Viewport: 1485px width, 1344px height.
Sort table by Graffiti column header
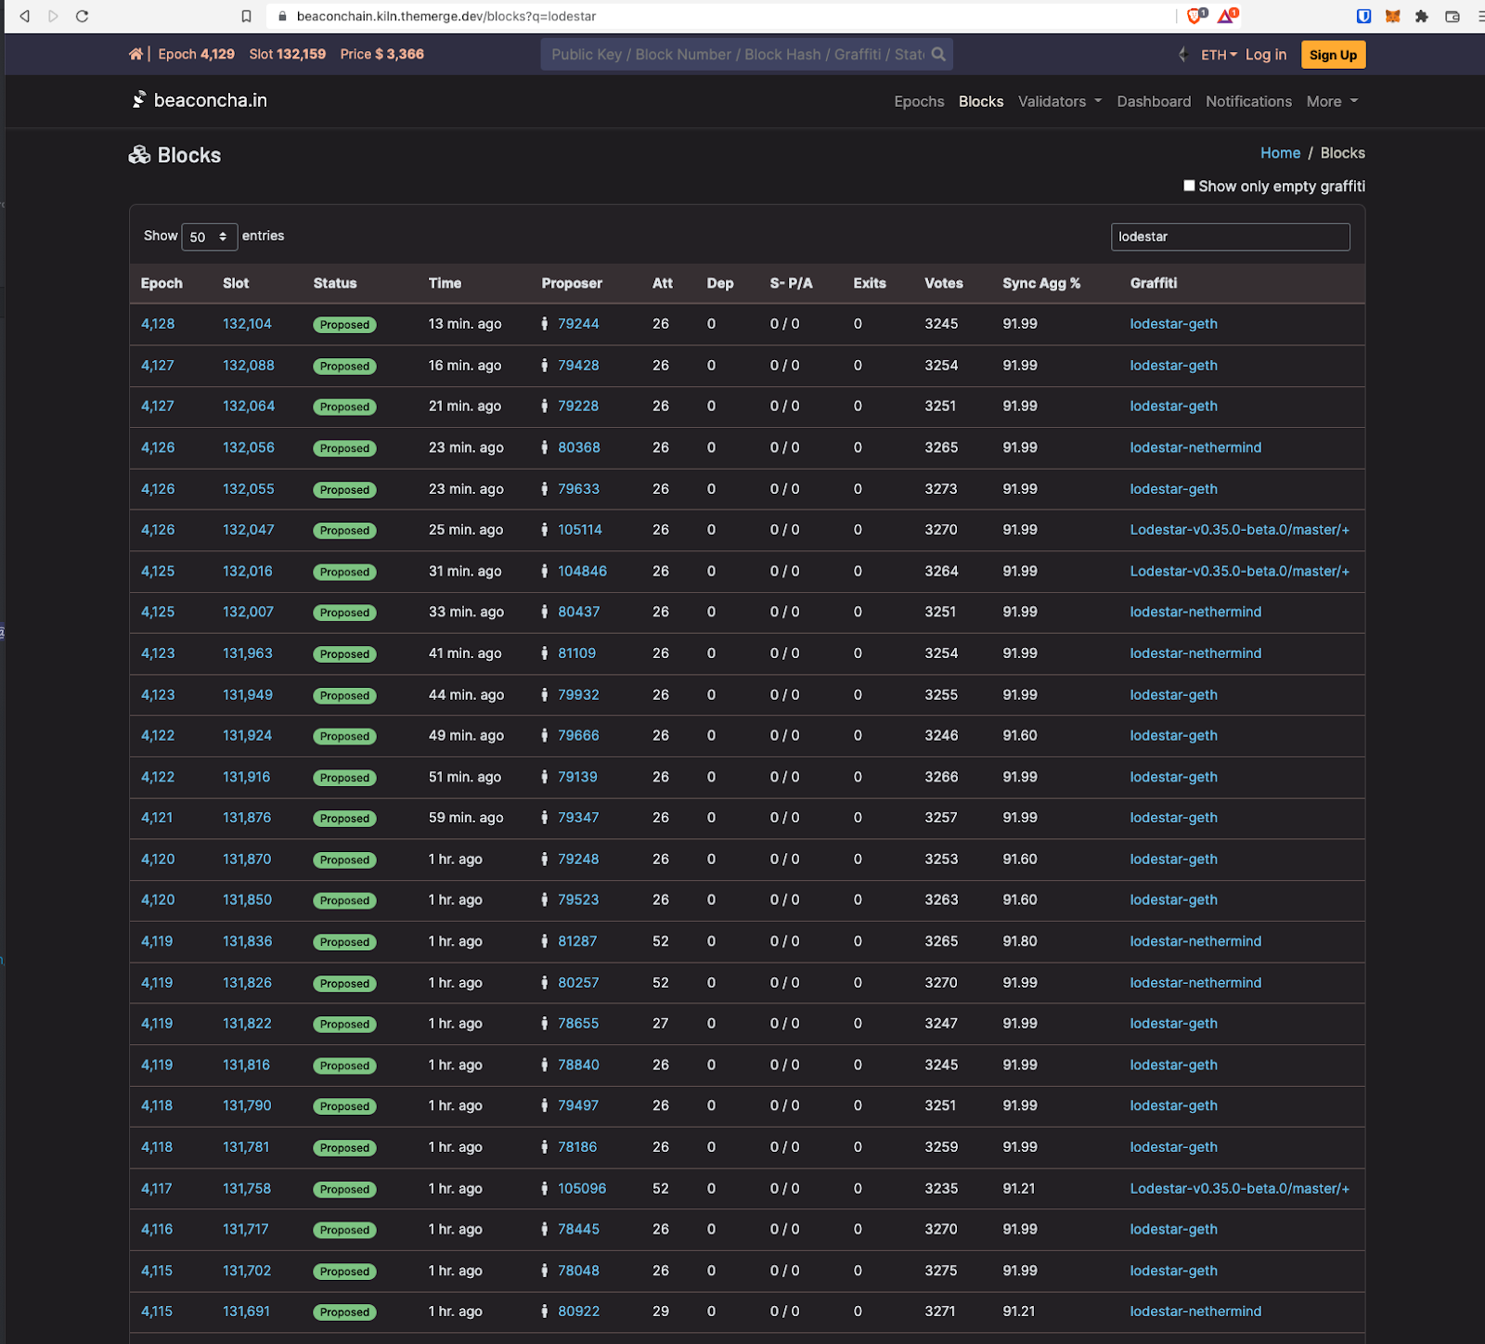pos(1154,283)
